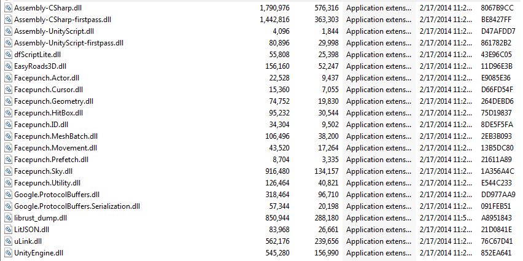523x261 pixels.
Task: Click the Assembly-UnityScript-firstpass.dll file icon
Action: point(8,43)
